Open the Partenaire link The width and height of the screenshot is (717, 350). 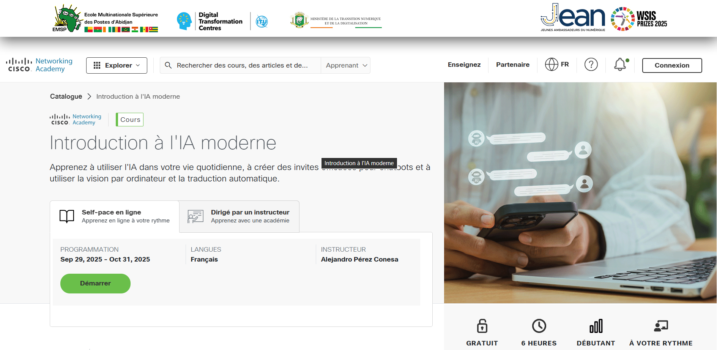point(512,65)
